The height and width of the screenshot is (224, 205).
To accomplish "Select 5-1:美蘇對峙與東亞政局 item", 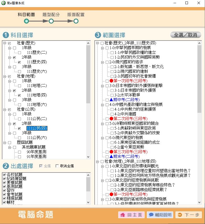I will point(135,128).
